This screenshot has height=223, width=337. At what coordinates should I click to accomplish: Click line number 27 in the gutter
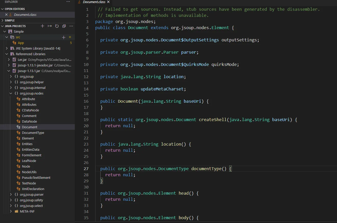pos(86,169)
